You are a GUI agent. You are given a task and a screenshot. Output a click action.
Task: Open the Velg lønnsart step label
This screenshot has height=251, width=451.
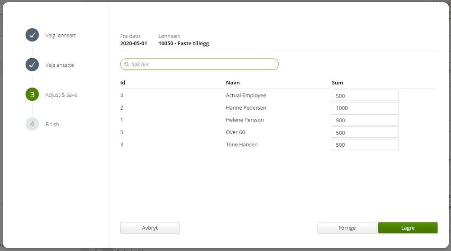click(61, 35)
